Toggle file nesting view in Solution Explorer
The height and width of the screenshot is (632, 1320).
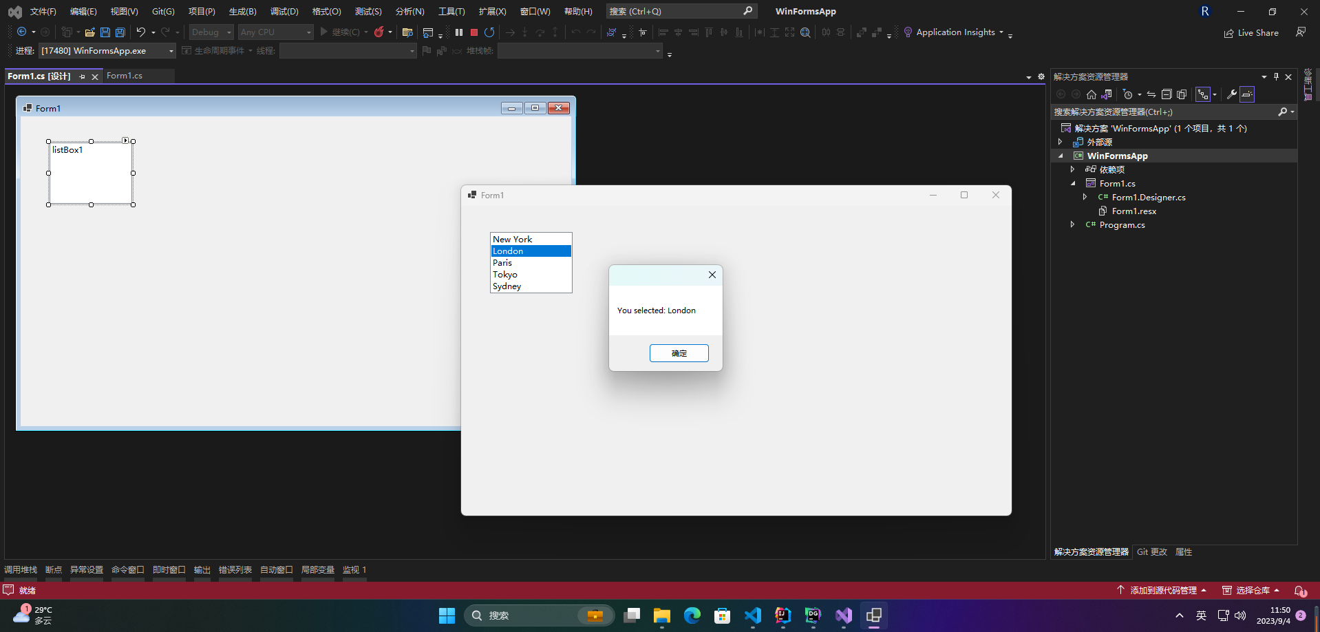coord(1203,94)
